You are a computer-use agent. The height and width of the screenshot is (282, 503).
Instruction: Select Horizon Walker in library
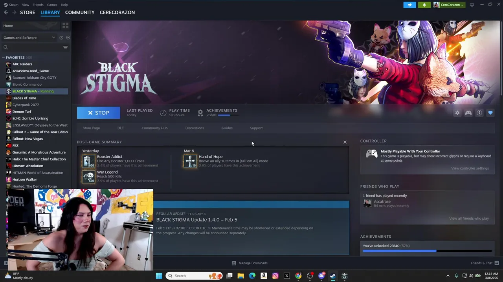click(x=24, y=179)
